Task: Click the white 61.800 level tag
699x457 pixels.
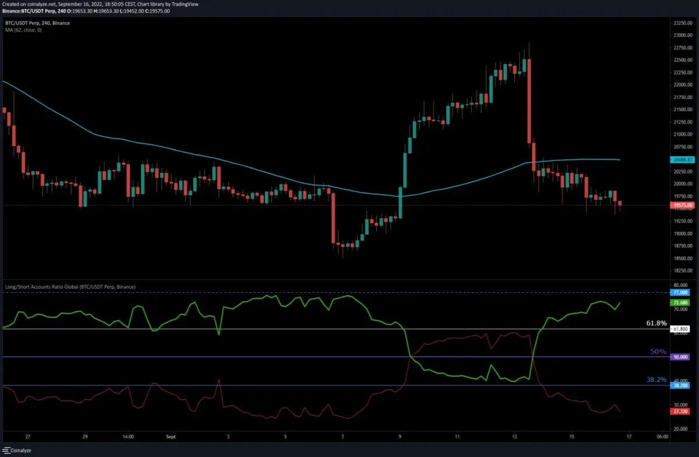Action: 681,329
